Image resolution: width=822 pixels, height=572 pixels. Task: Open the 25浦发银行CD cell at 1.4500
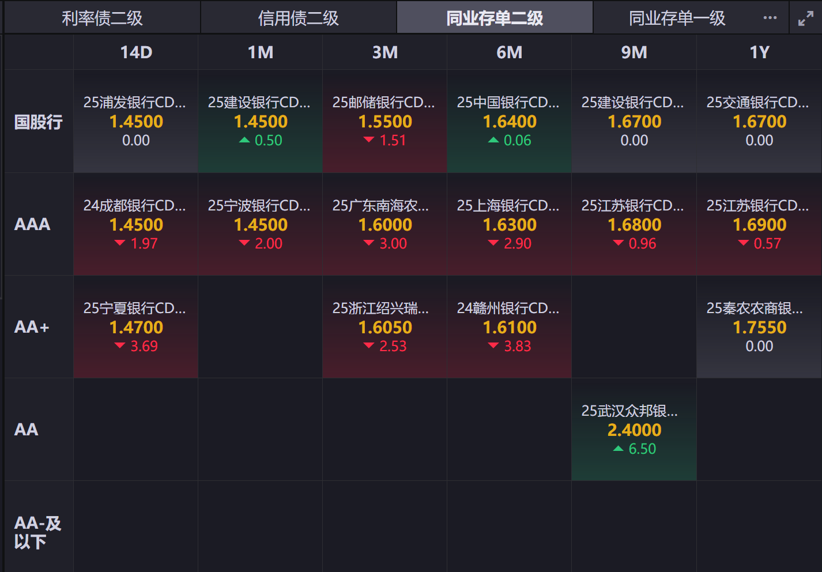coord(136,122)
